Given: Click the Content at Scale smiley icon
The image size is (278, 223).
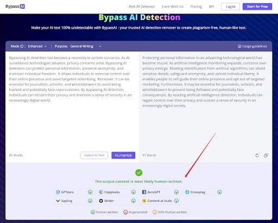Looking at the screenshot, I should tap(176, 201).
